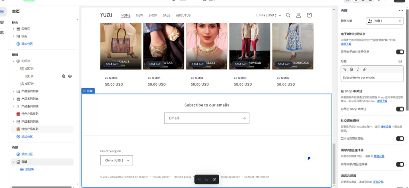
Task: Click the PayPal payment icon in footer
Action: [309, 159]
